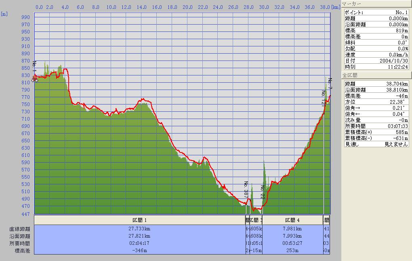Viewport: 412px width, 261px height.
Task: Click the No. 1 start marker label
Action: click(x=34, y=67)
